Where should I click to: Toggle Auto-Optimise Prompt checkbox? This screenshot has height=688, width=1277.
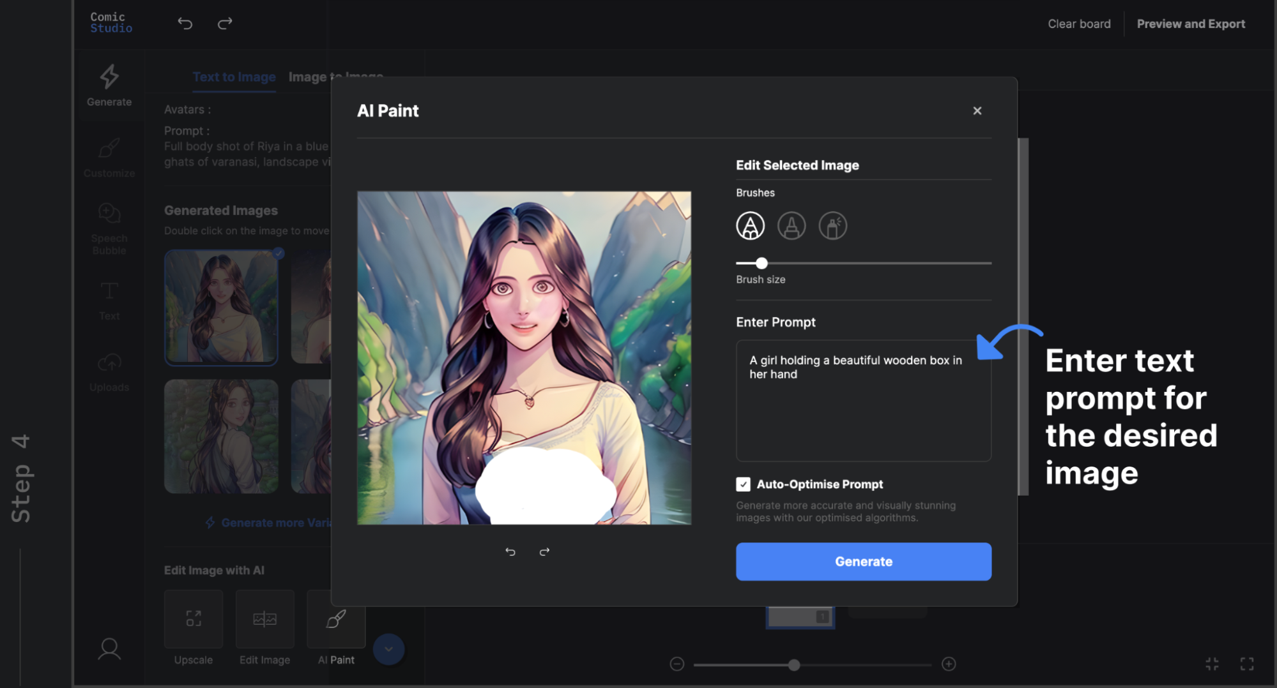pos(743,484)
